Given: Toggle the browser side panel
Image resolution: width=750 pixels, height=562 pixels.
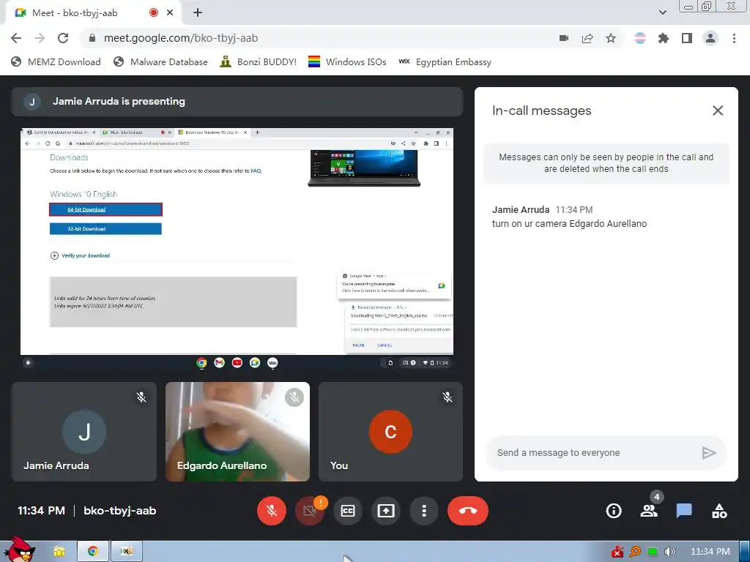Looking at the screenshot, I should pos(687,38).
